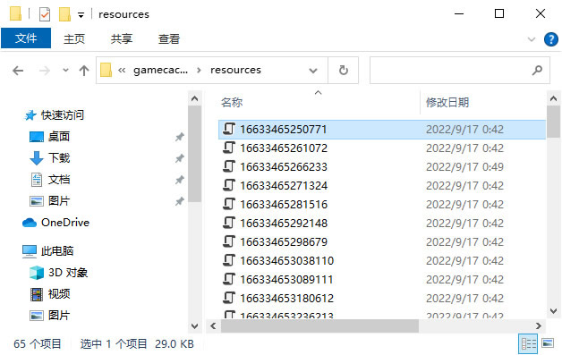Switch to details view in status bar
562x355 pixels.
(x=528, y=344)
